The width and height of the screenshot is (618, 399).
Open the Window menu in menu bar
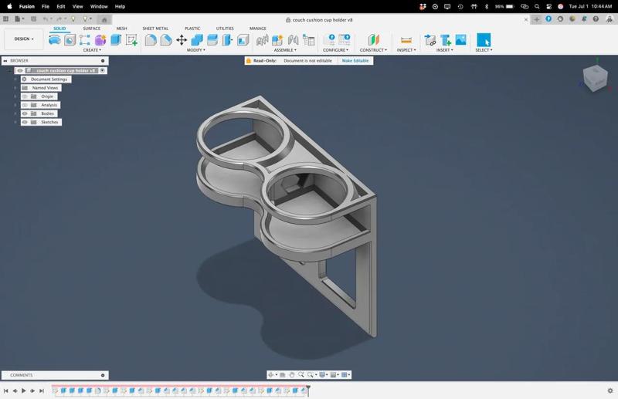click(99, 6)
